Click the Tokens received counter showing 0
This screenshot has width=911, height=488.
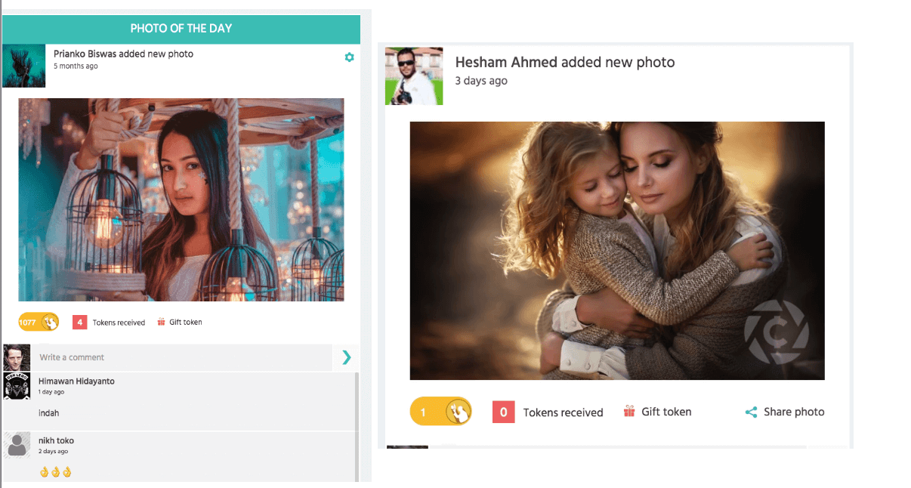(x=503, y=412)
